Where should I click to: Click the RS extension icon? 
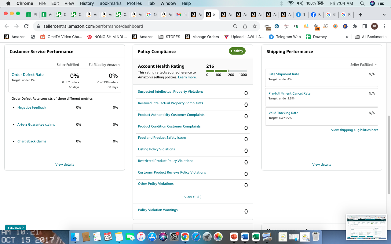pos(296,26)
